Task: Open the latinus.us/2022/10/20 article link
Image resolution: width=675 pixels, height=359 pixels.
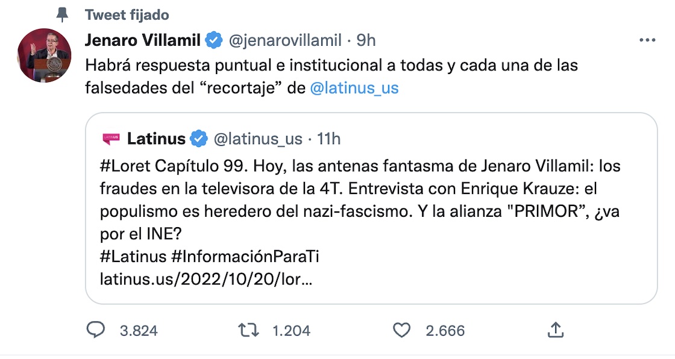Action: click(204, 280)
